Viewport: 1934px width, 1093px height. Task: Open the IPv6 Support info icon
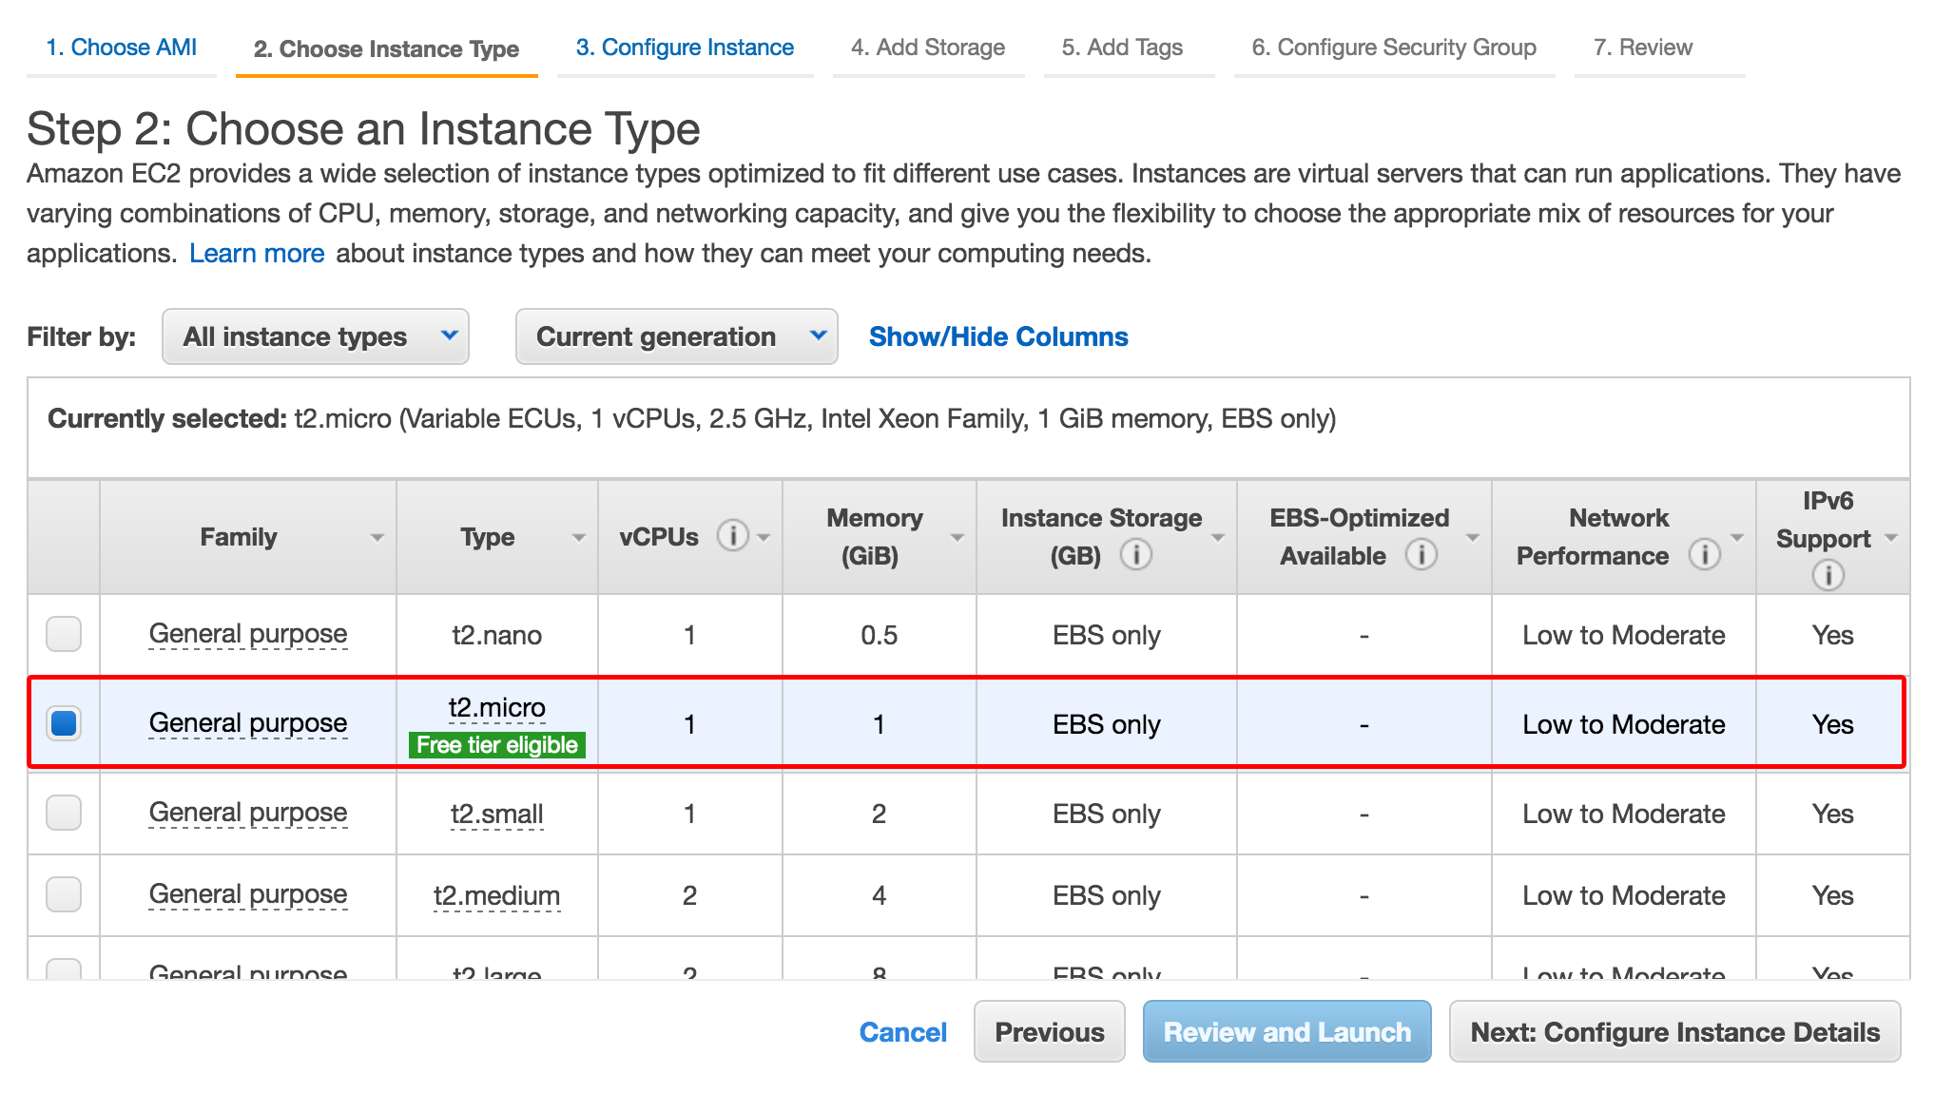(x=1828, y=574)
